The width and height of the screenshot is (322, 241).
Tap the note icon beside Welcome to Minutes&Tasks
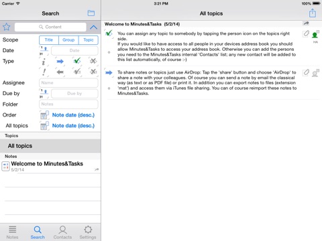coord(5,167)
